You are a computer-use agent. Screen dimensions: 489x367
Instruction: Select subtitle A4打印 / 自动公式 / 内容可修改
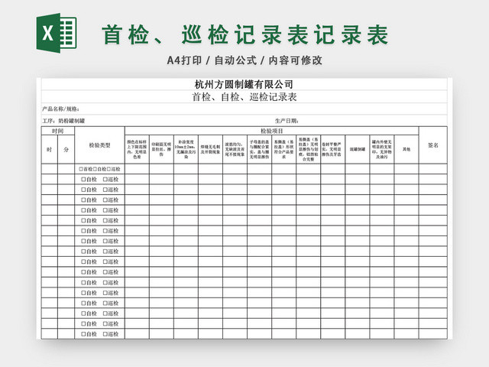coord(244,60)
